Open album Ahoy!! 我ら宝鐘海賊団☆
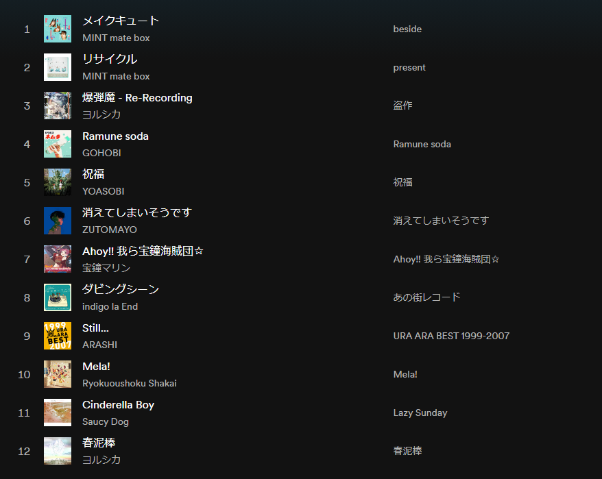 click(446, 259)
